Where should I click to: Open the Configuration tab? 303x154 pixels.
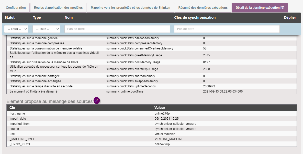coord(16,8)
